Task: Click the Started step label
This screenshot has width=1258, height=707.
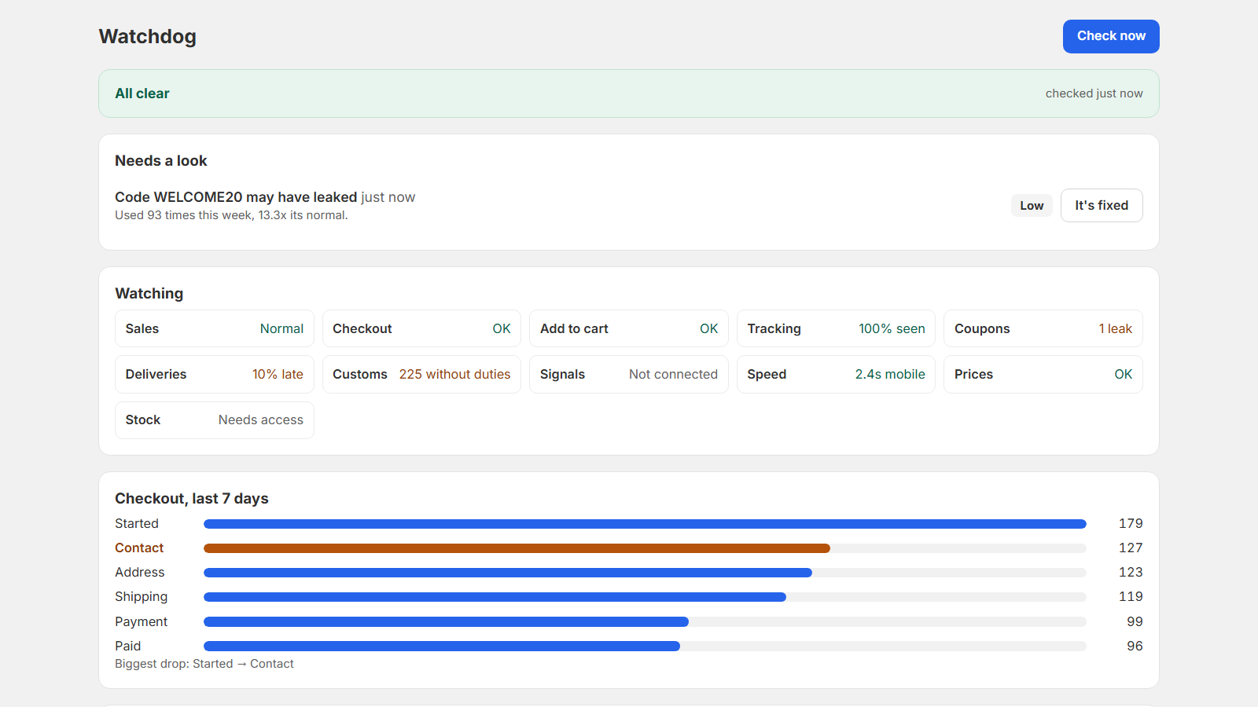Action: 137,524
